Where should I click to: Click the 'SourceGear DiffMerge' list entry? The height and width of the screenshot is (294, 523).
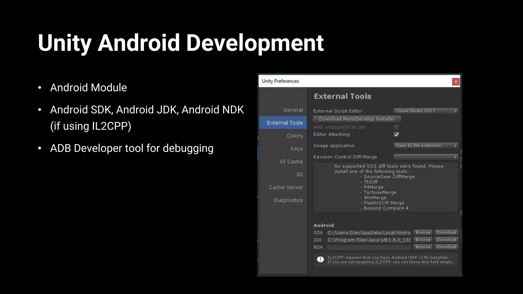click(x=388, y=177)
